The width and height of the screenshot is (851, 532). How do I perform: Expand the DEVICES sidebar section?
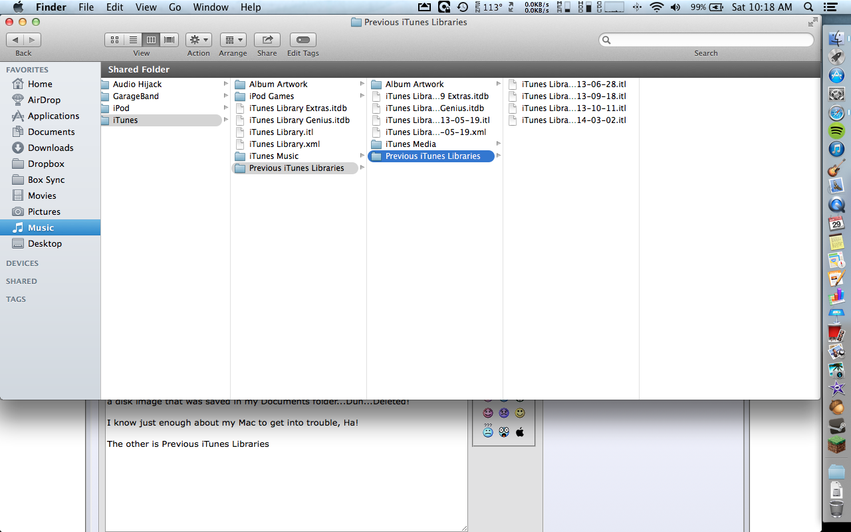pyautogui.click(x=22, y=263)
